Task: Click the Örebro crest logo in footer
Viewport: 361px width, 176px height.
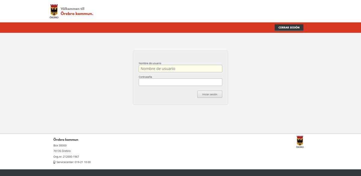Action: pos(300,141)
